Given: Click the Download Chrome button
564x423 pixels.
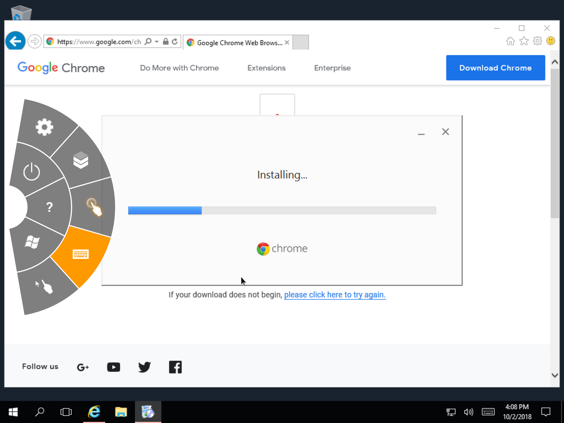Looking at the screenshot, I should [x=495, y=68].
